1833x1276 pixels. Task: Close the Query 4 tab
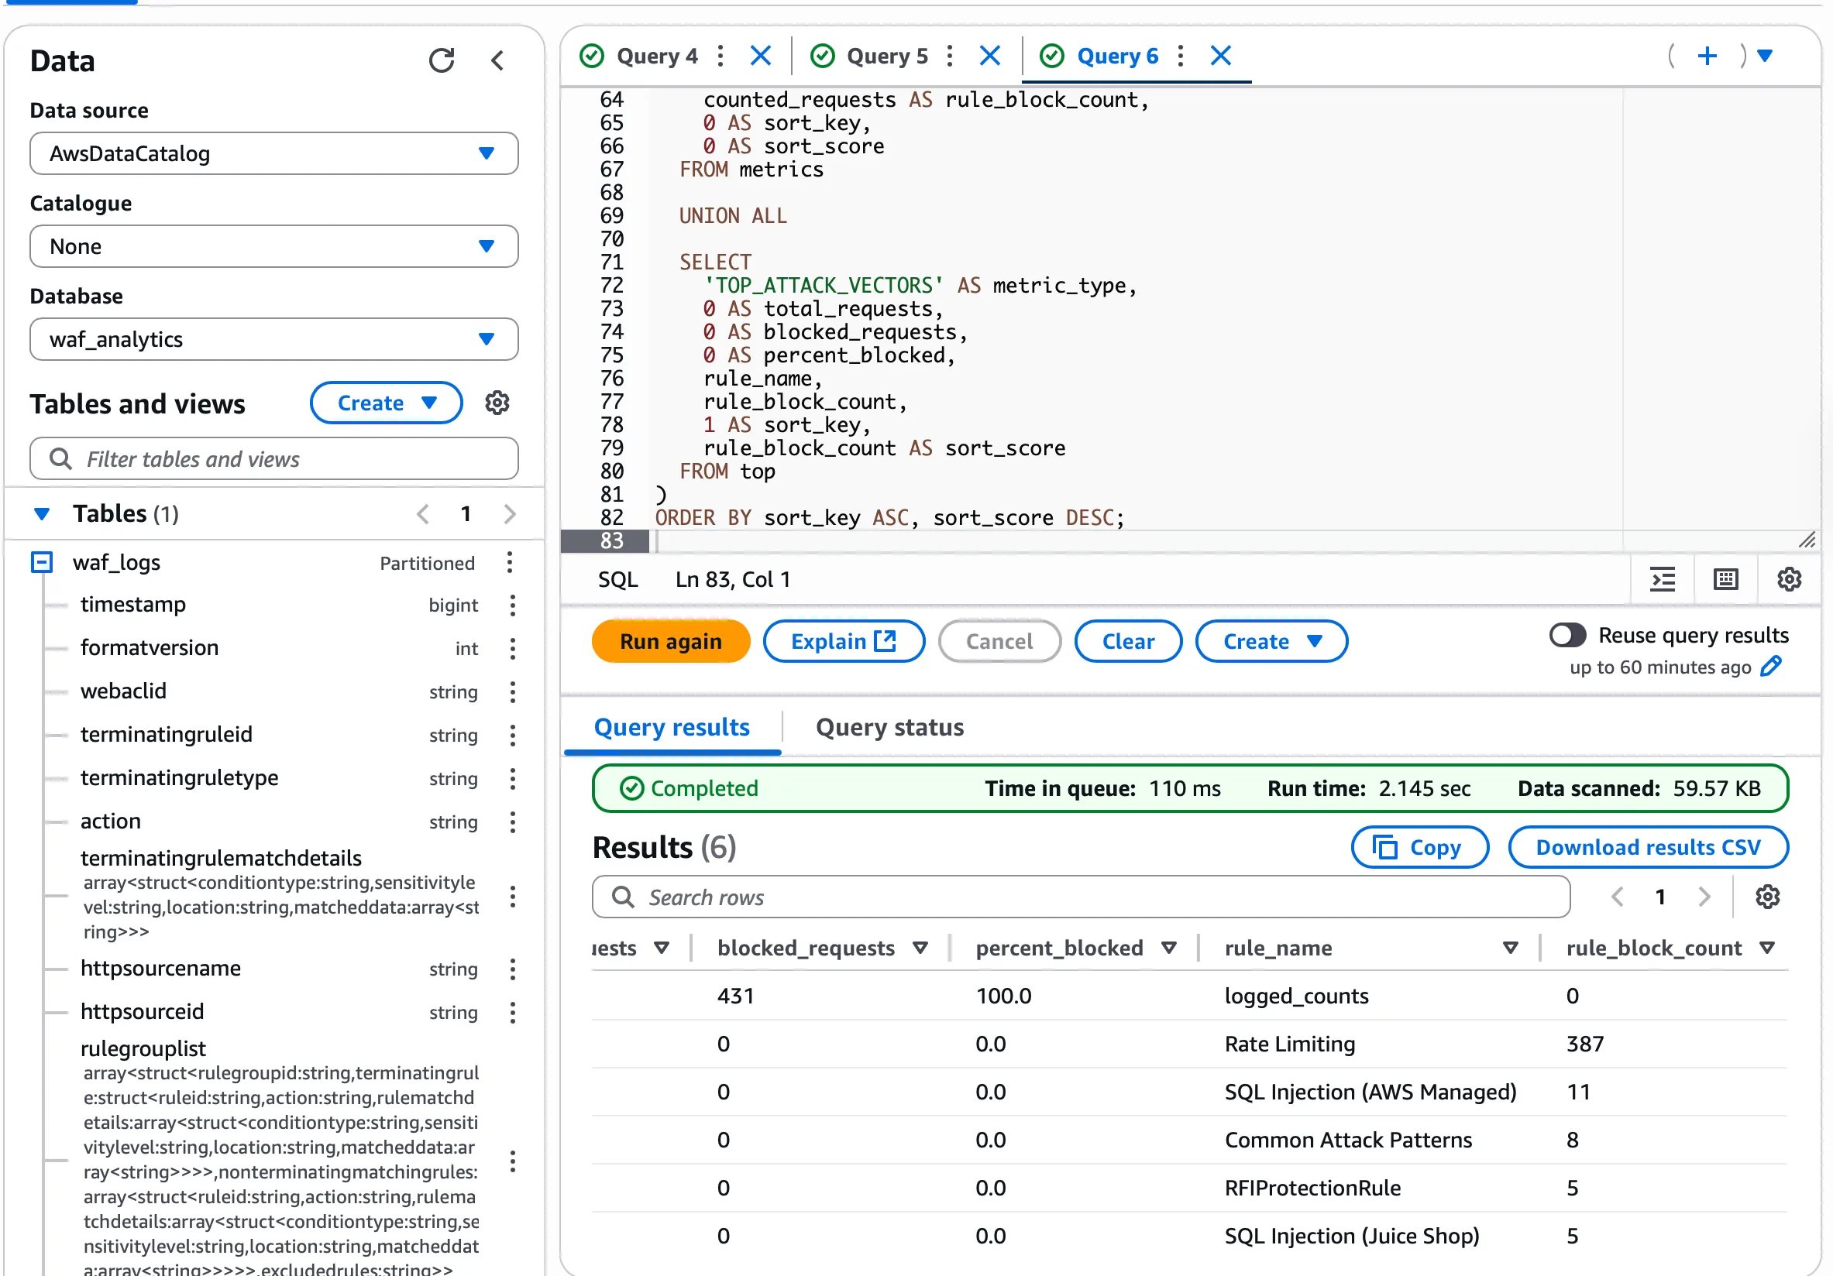point(761,56)
